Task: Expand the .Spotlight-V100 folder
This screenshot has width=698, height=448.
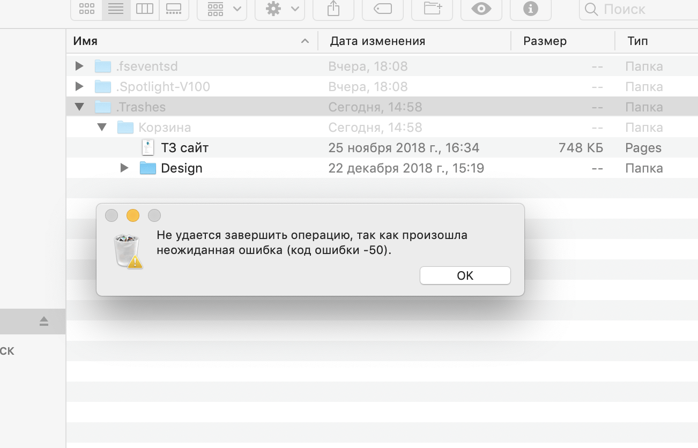Action: [79, 87]
